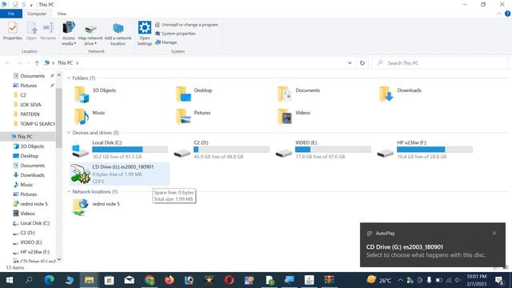Open System properties
The height and width of the screenshot is (288, 512).
pyautogui.click(x=175, y=34)
